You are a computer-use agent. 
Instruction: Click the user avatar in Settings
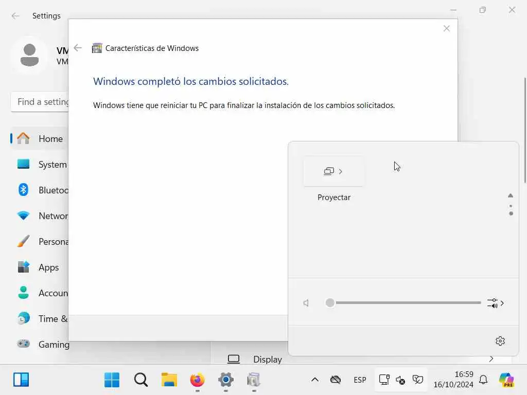[29, 55]
